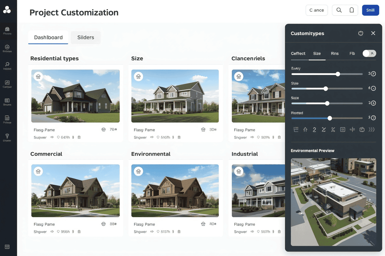Image resolution: width=385 pixels, height=256 pixels.
Task: Click the handle of the blue Plorited slider
Action: (x=330, y=118)
